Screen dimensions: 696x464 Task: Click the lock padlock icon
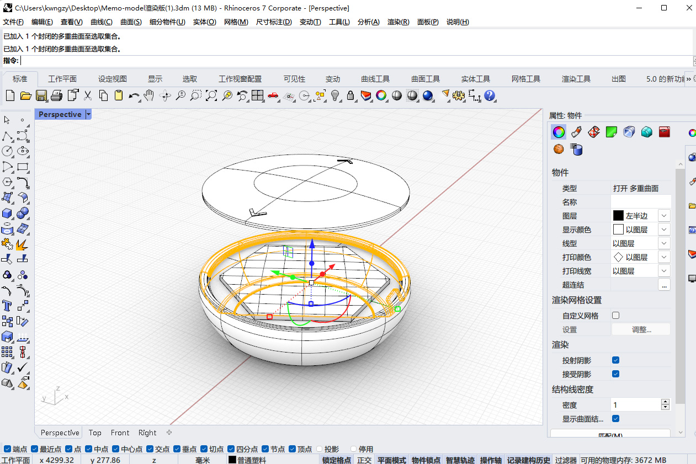tap(350, 96)
